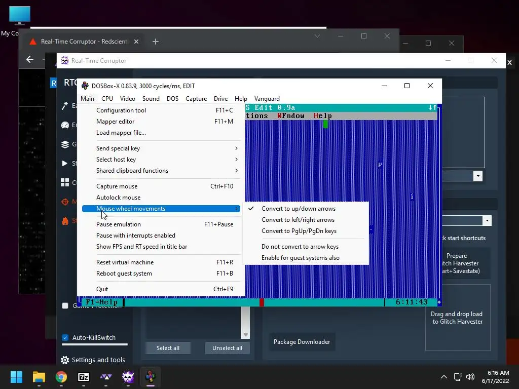Select Convert to up/down arrows option
The width and height of the screenshot is (519, 389).
tap(306, 209)
